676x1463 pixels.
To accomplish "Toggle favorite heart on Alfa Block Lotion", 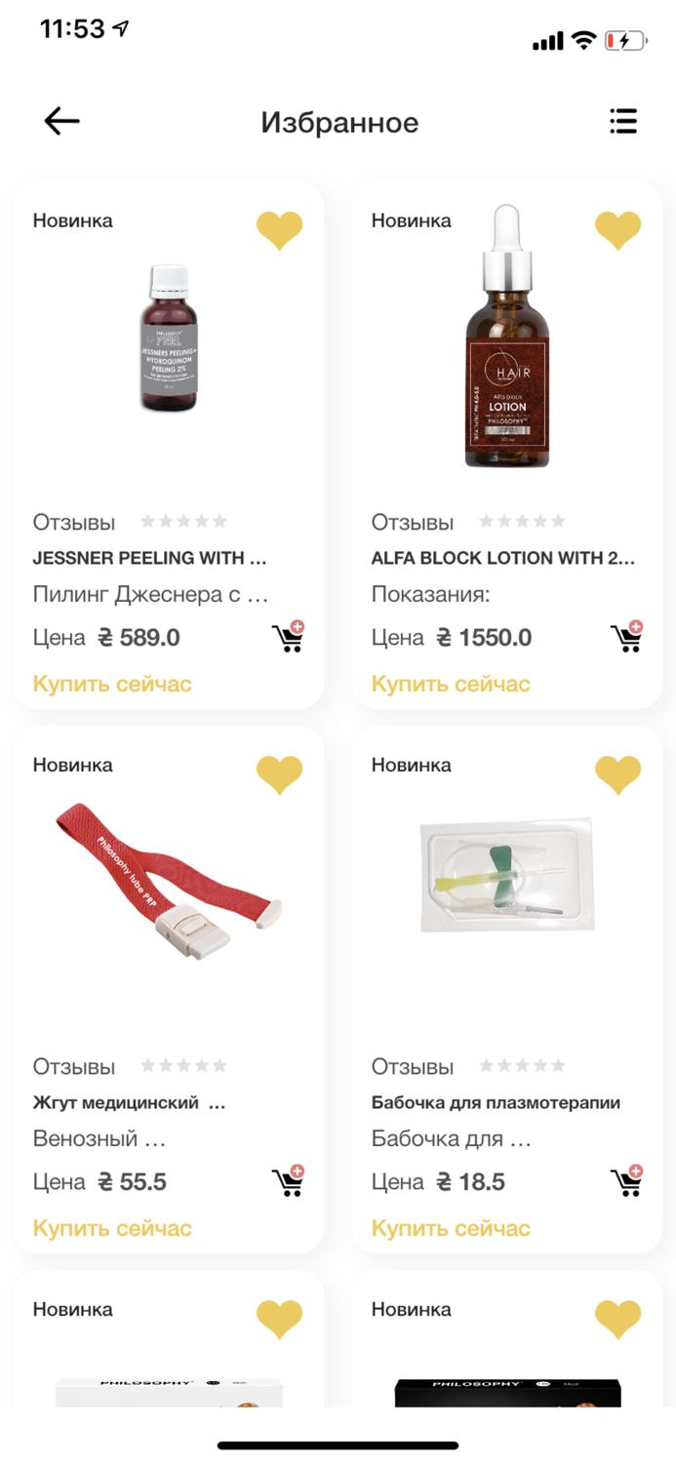I will coord(617,231).
